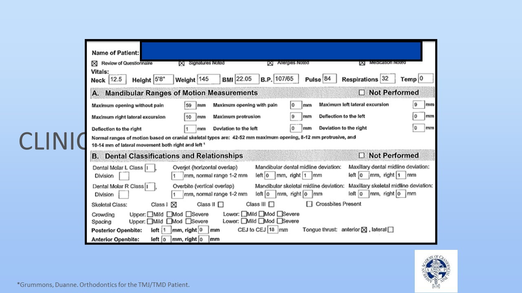Screen dimensions: 522x293
Task: Click the American Academy of Craniofacial Pain logo
Action: click(436, 271)
